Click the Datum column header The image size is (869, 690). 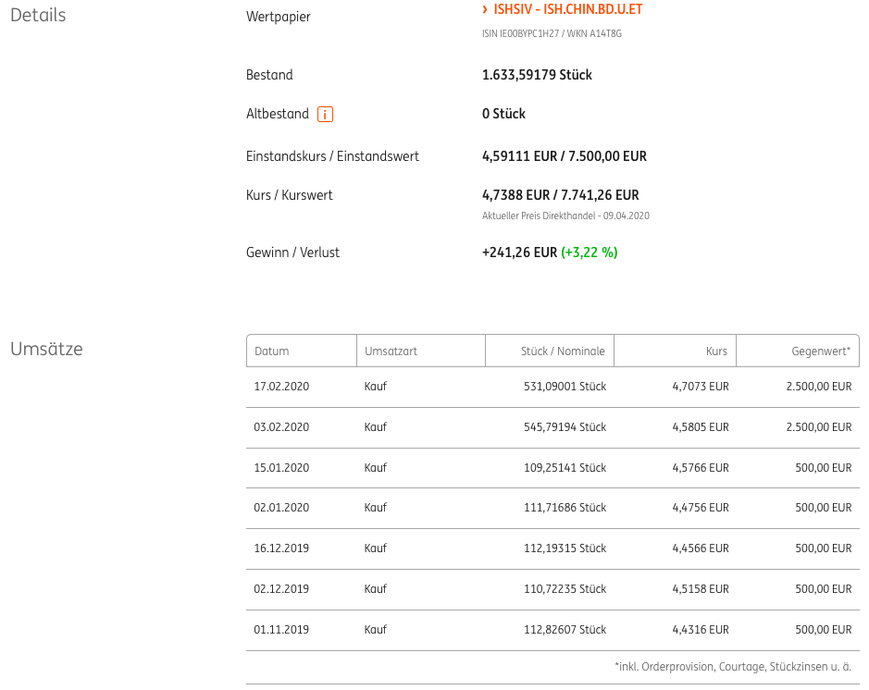302,351
